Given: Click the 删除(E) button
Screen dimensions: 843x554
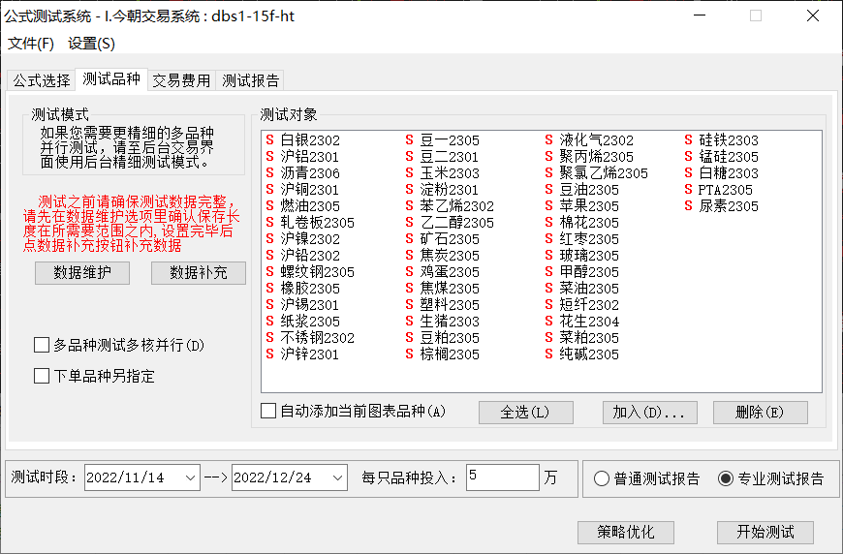Looking at the screenshot, I should [x=761, y=413].
